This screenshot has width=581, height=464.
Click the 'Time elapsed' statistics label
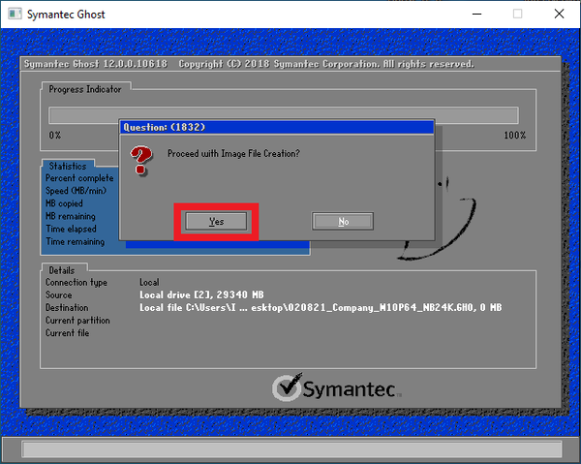(x=71, y=229)
